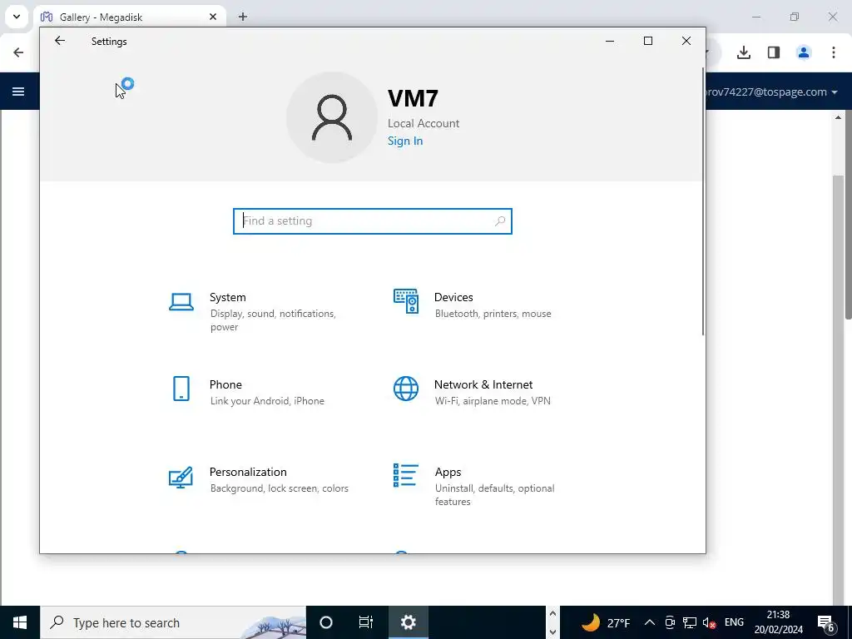
Task: Click the Settings gear taskbar button
Action: pos(408,622)
